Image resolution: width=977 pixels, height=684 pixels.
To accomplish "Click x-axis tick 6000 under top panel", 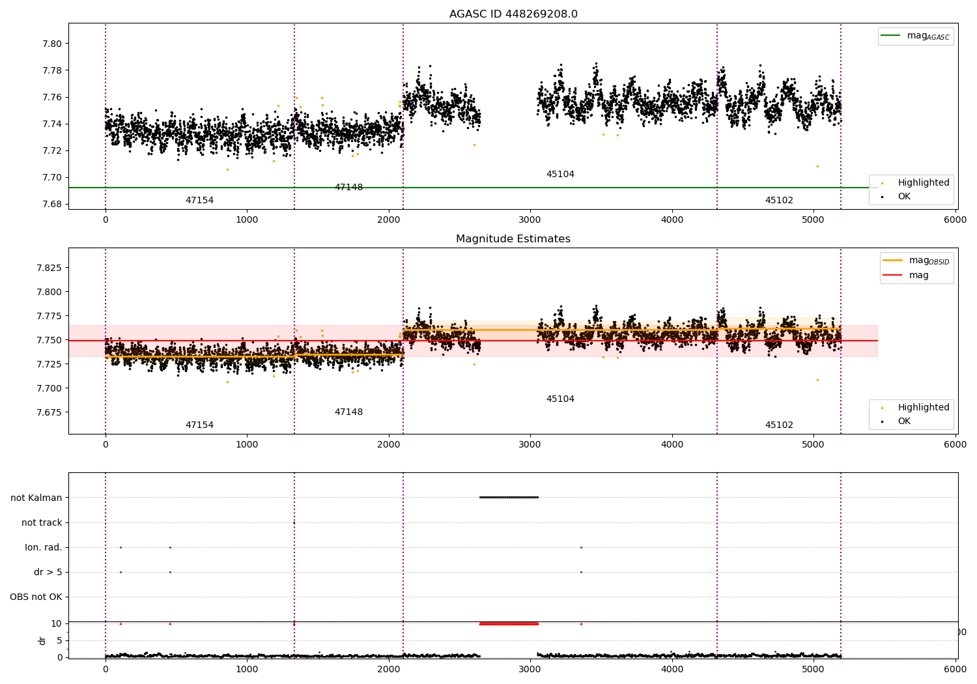I will click(x=956, y=220).
